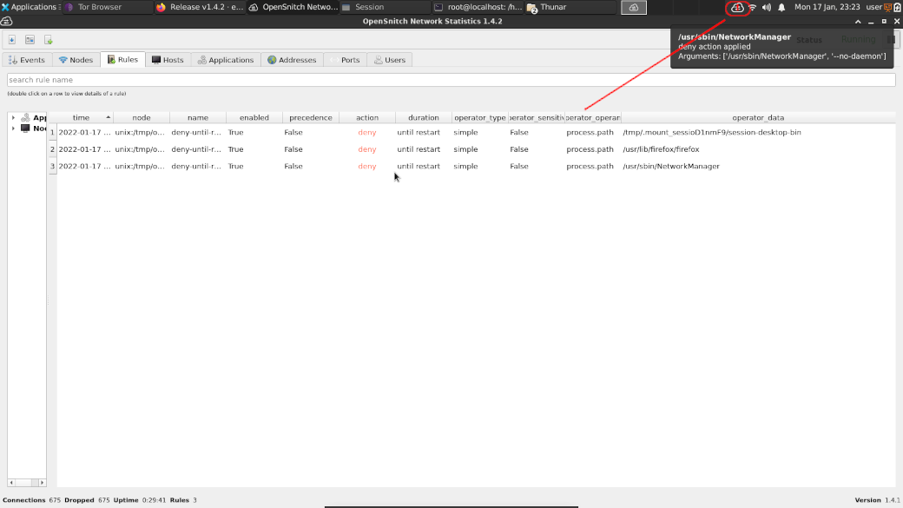Open the Hosts tab

(x=168, y=60)
